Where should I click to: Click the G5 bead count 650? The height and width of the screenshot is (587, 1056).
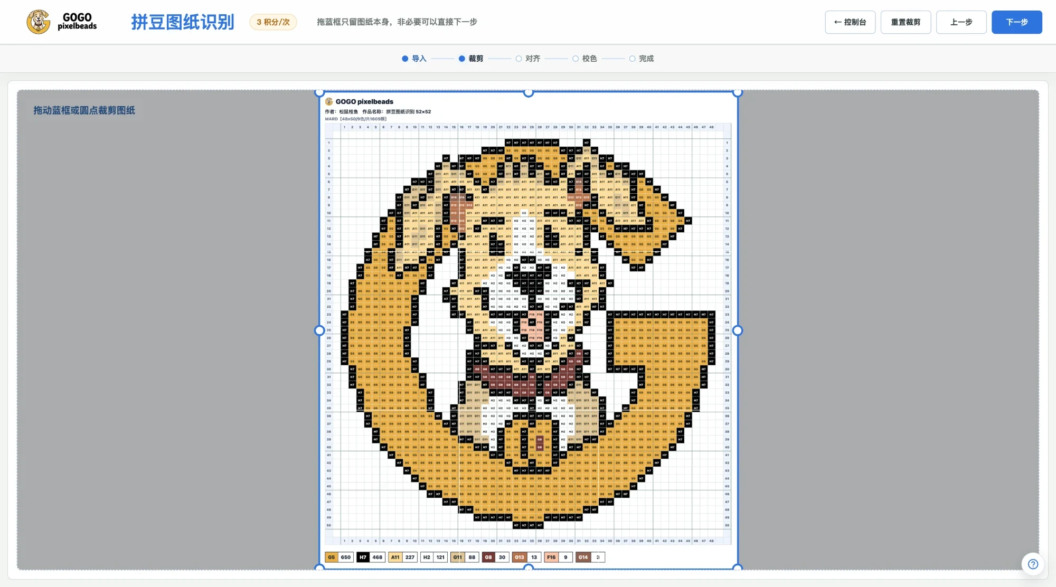346,557
